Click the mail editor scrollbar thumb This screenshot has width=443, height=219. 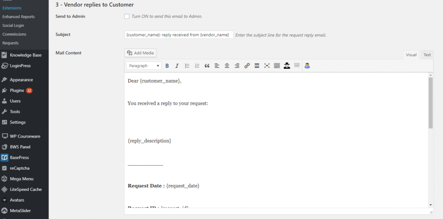pyautogui.click(x=430, y=103)
